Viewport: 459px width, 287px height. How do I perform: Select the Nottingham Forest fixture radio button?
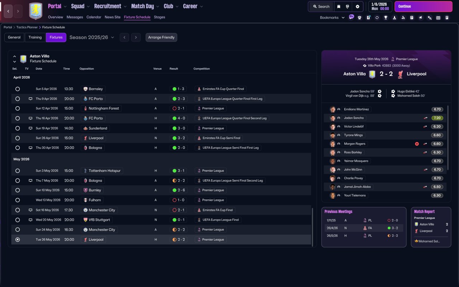point(18,108)
